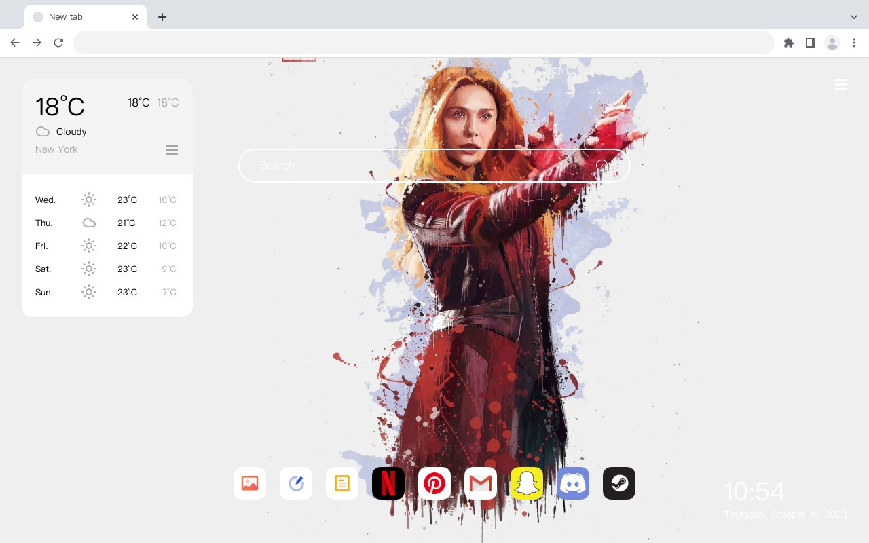The image size is (869, 543).
Task: Open the Netflix shortcut
Action: click(x=388, y=483)
